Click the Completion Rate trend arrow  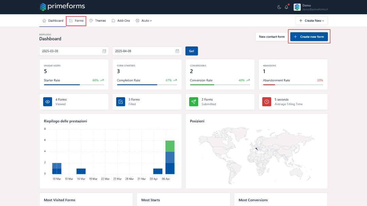[x=175, y=80]
